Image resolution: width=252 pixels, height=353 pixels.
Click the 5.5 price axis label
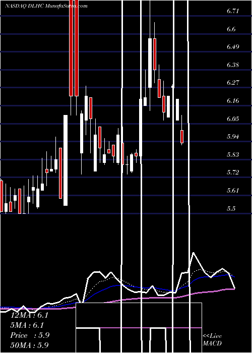pyautogui.click(x=231, y=208)
